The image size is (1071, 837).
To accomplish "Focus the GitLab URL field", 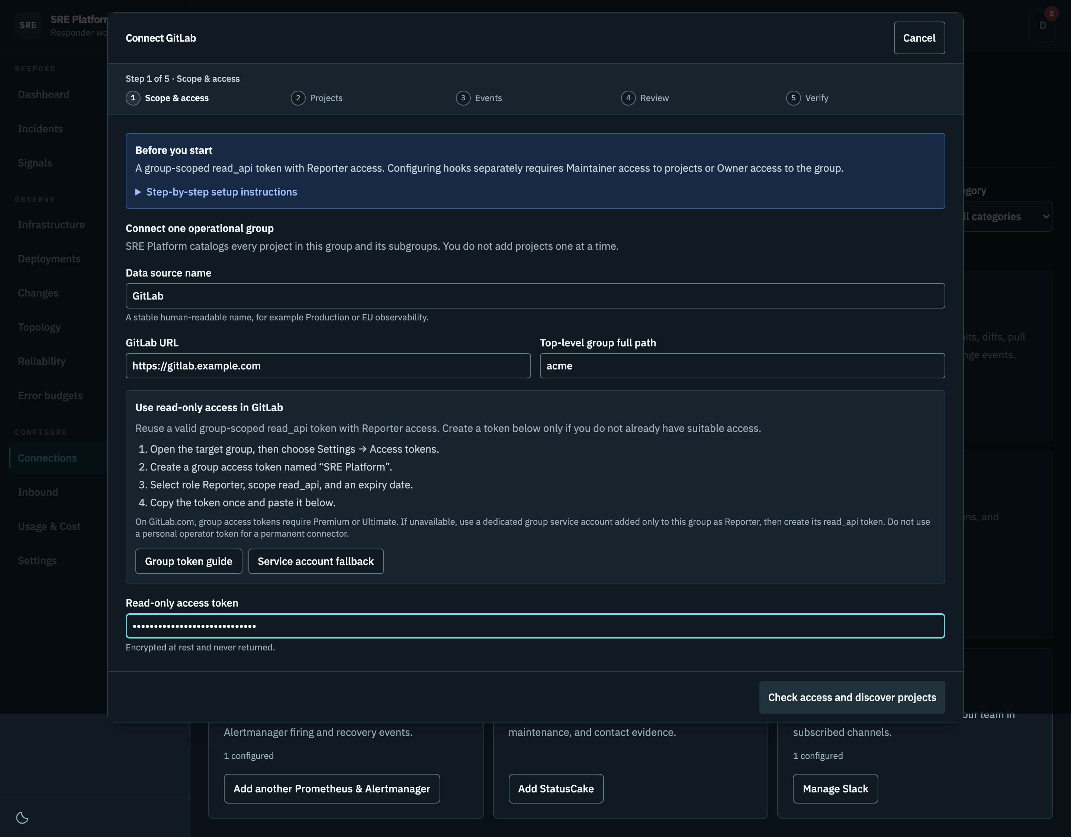I will pyautogui.click(x=328, y=366).
